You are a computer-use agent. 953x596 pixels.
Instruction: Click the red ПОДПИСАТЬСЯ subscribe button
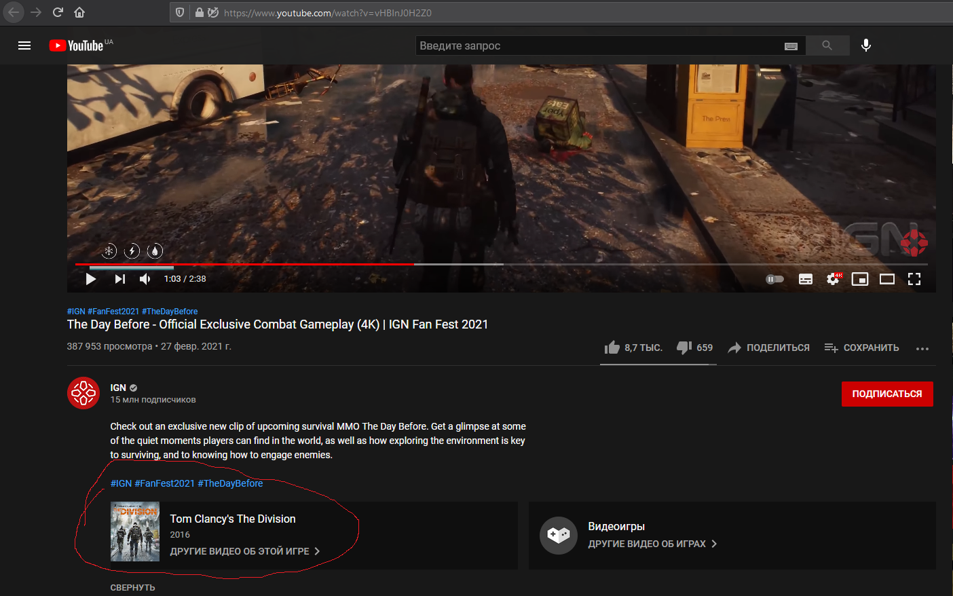pos(887,394)
